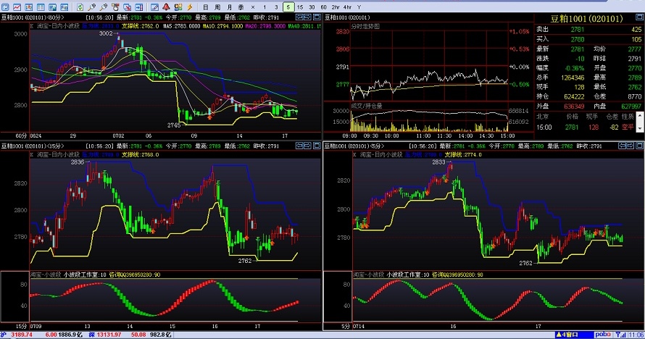Click left arrow icon in 60-minute chart header

(x=299, y=17)
